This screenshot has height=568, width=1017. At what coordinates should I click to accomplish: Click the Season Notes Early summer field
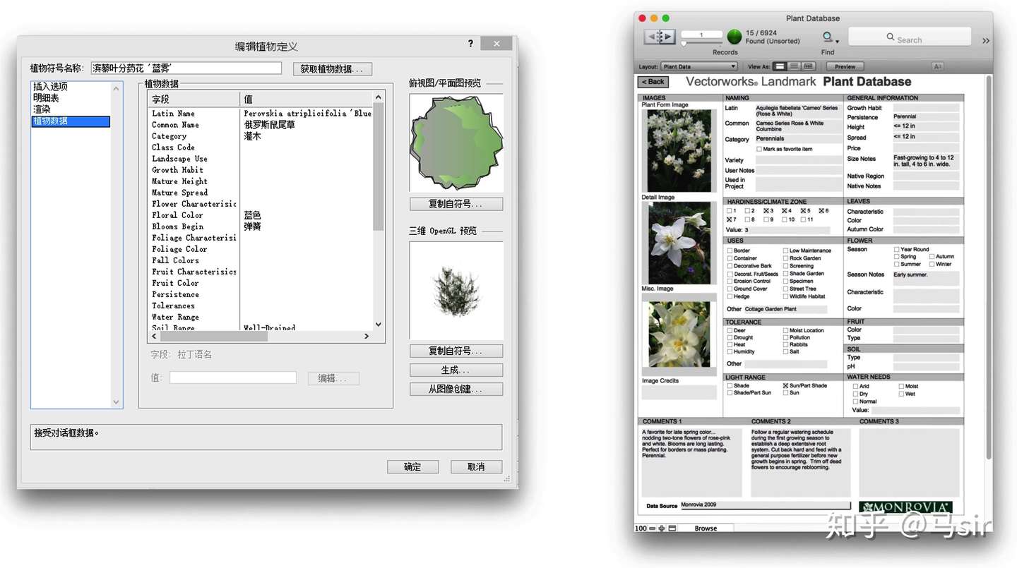pos(926,278)
